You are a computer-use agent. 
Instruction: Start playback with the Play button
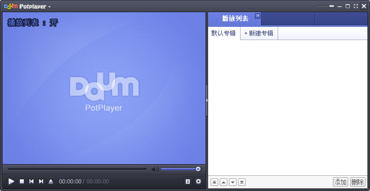pos(11,181)
